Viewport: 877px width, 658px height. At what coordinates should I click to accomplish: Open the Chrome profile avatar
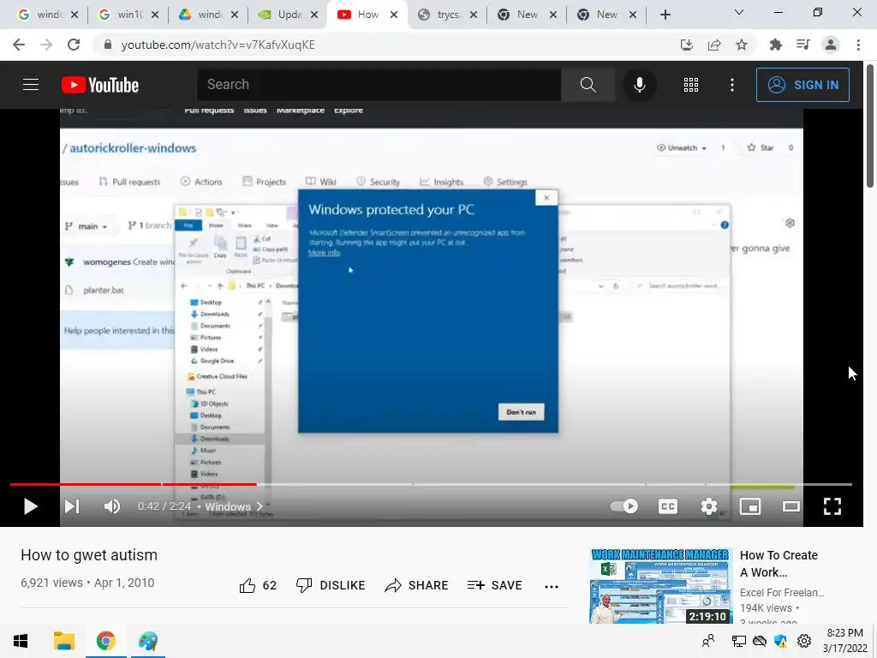pyautogui.click(x=831, y=45)
